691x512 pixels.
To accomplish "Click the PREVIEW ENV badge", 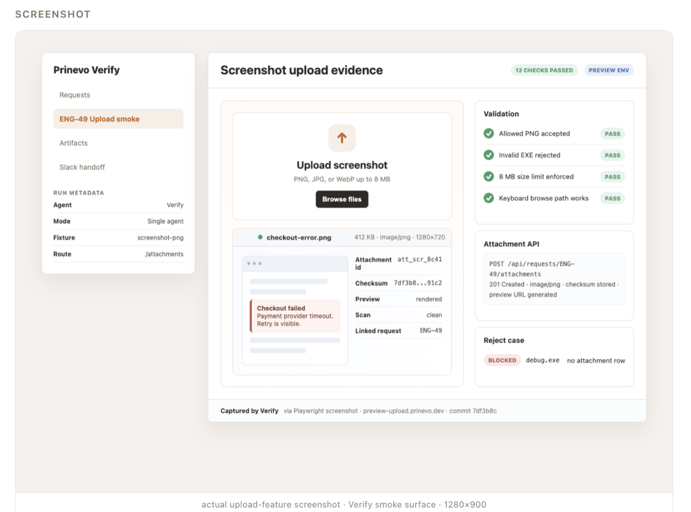I will [x=609, y=70].
